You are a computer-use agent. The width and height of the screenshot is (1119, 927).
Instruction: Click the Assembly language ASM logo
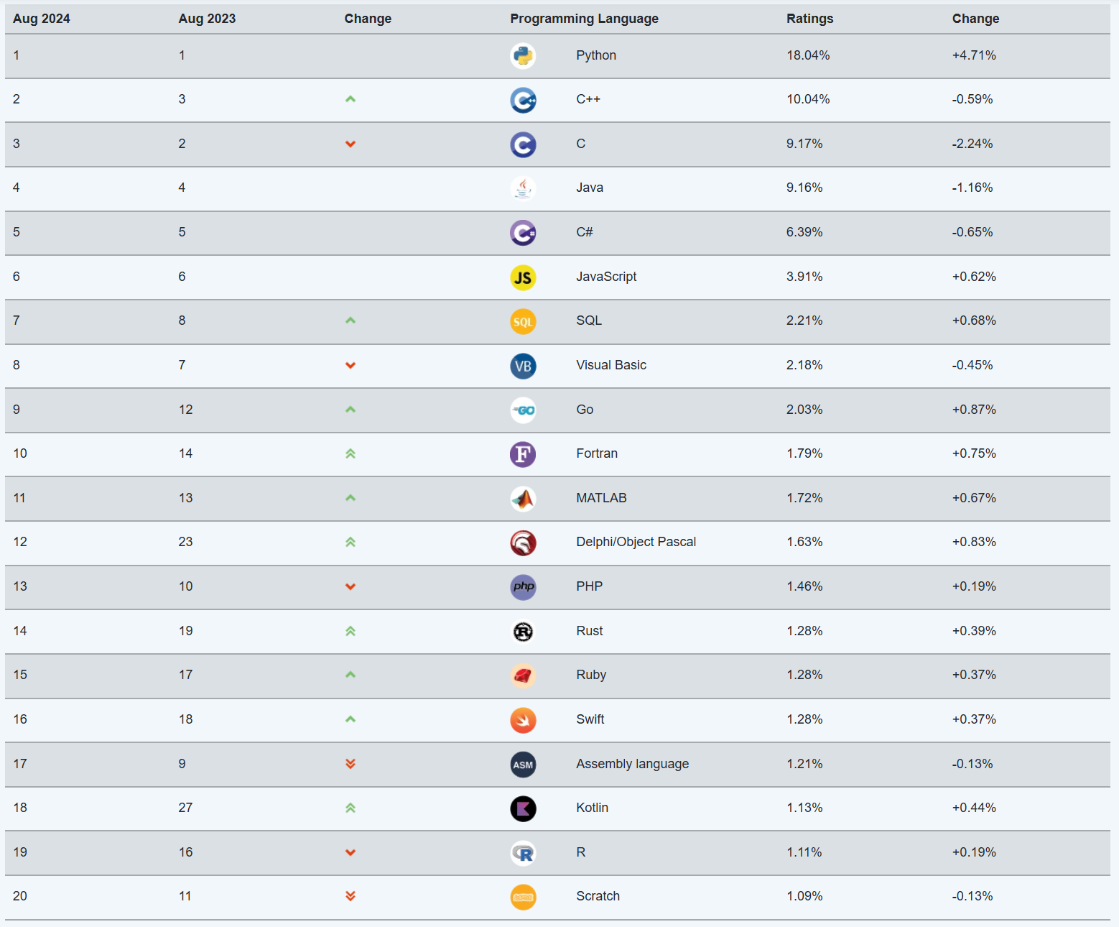523,765
